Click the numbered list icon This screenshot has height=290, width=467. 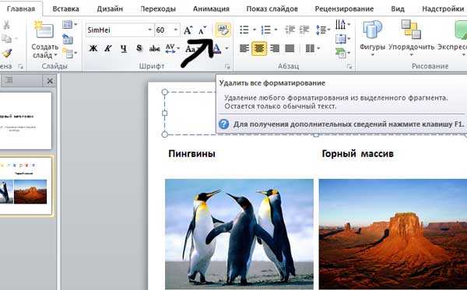tap(266, 30)
